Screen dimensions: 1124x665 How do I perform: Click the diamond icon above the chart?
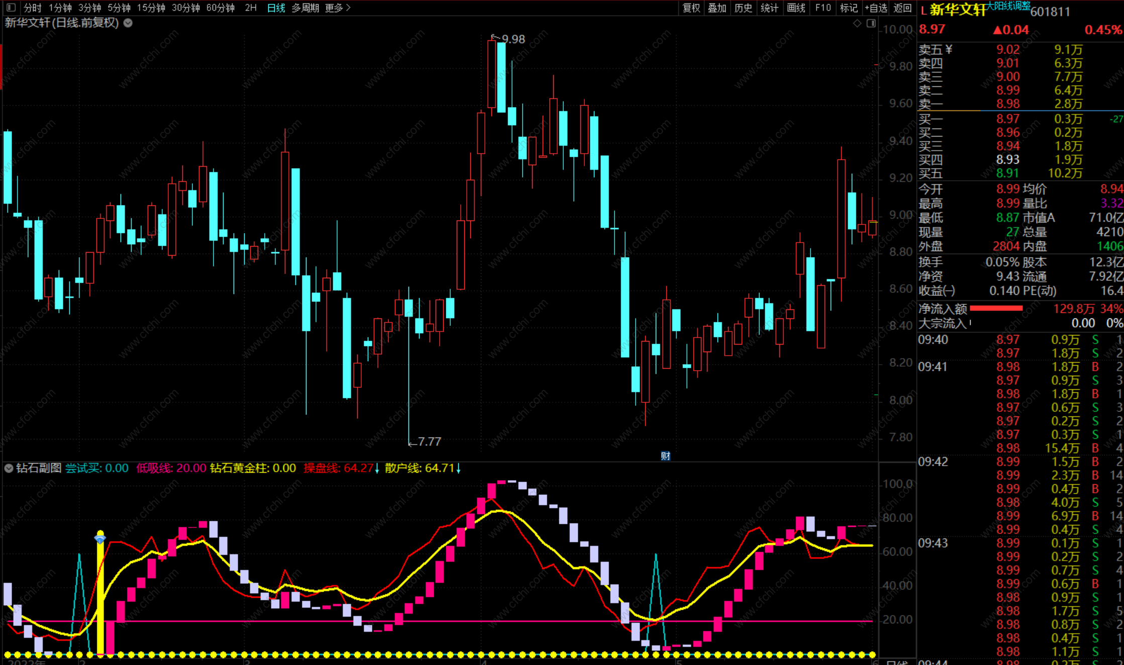click(857, 24)
